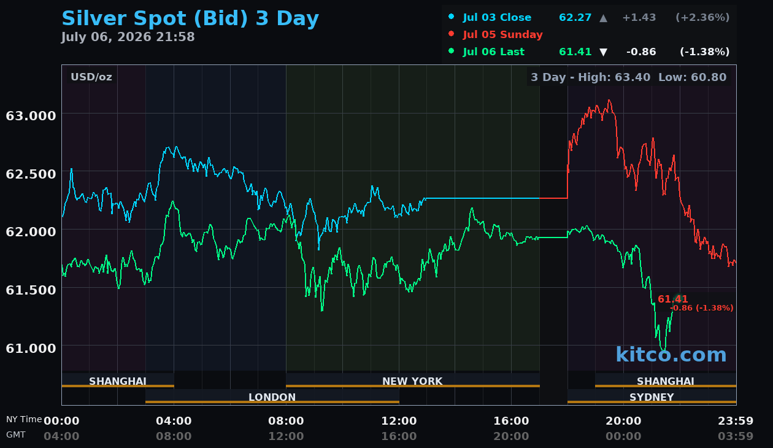Click the down triangle beside 61.41 in legend

click(603, 52)
